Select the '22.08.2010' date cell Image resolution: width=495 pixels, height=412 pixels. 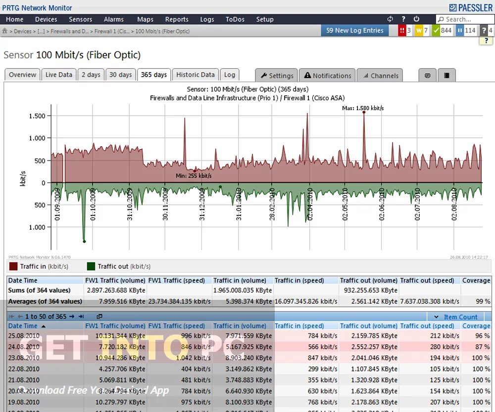pos(24,369)
